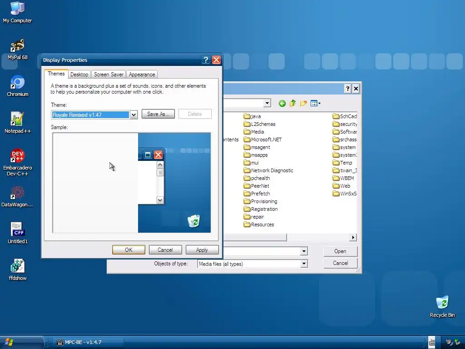Select the Network Diagnostic folder
Screen dimensions: 465x349
[268, 170]
